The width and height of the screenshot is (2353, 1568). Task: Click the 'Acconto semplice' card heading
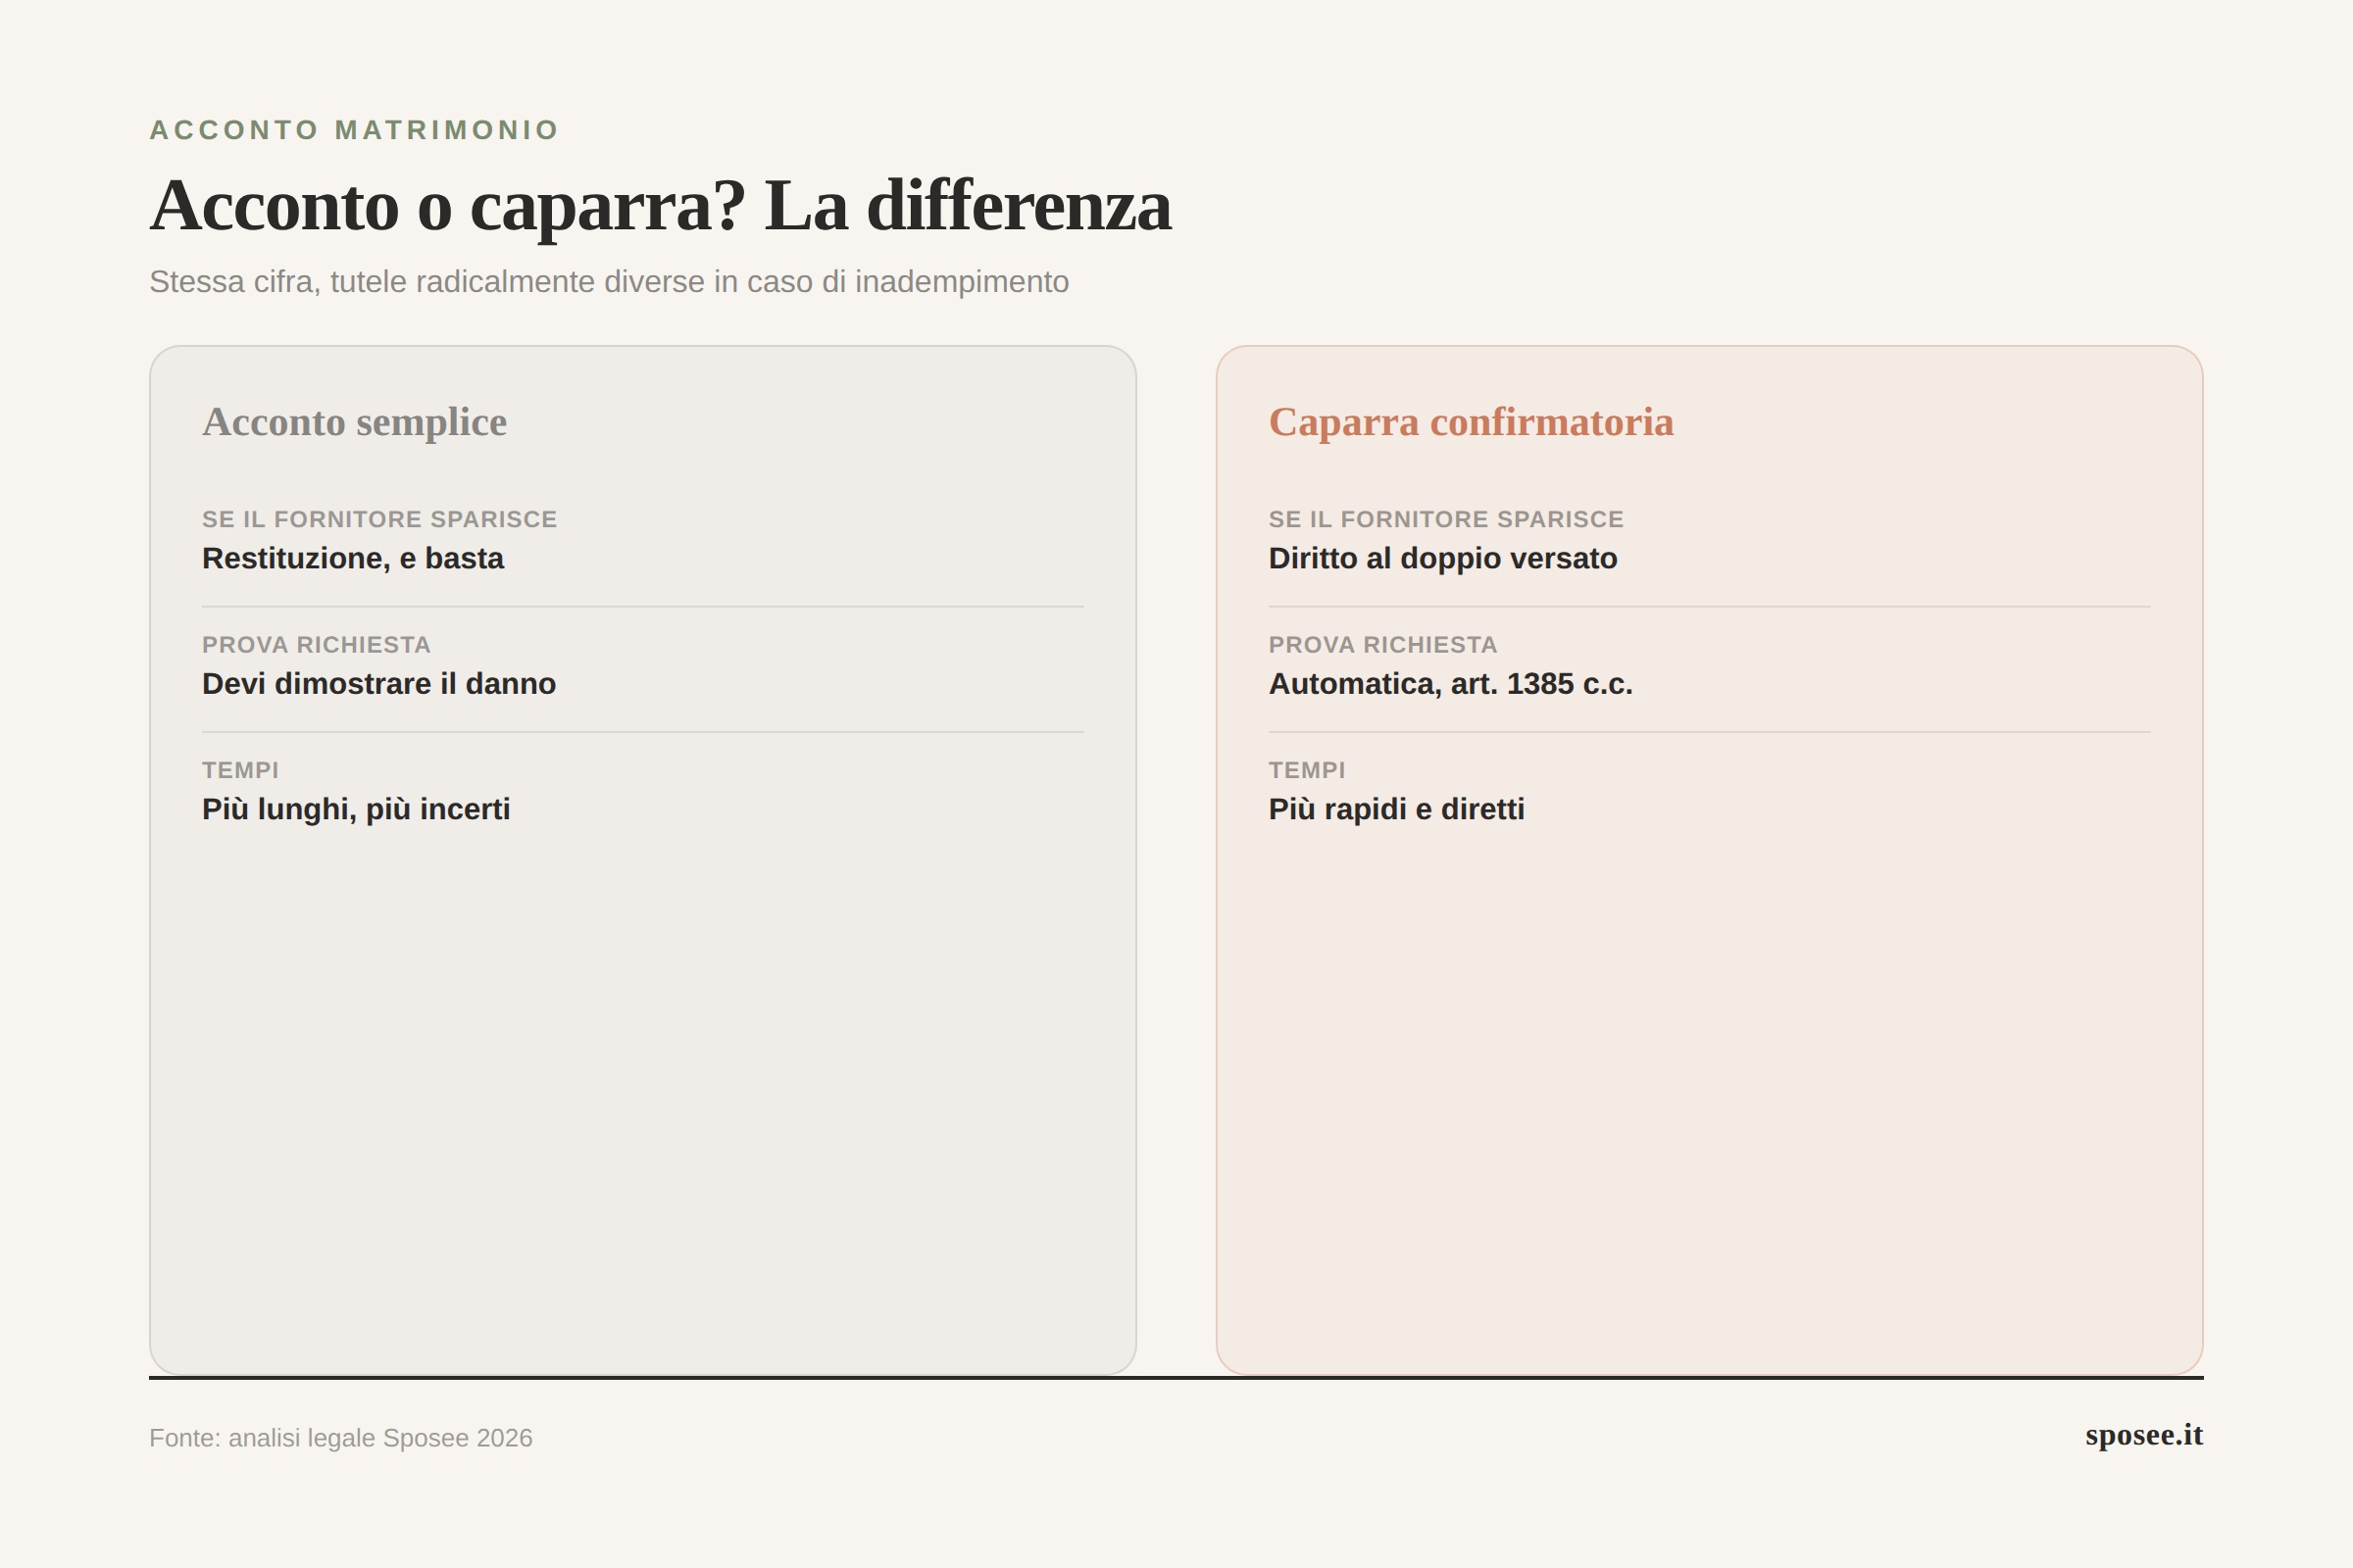tap(354, 422)
